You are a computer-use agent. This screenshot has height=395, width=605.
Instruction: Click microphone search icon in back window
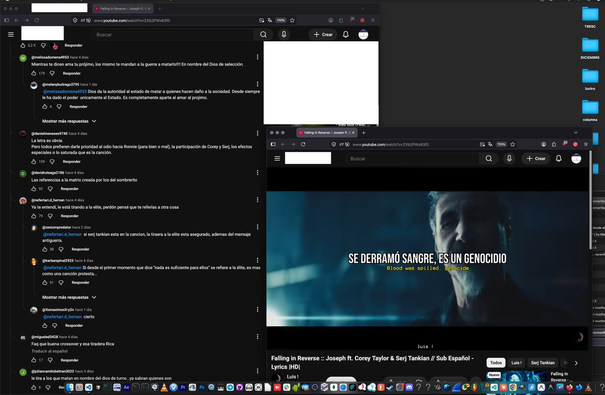(x=284, y=34)
